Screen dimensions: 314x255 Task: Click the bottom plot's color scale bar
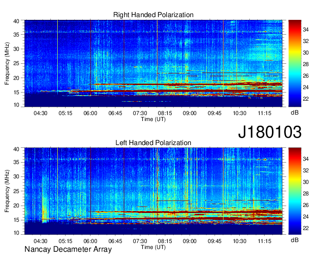click(x=295, y=191)
